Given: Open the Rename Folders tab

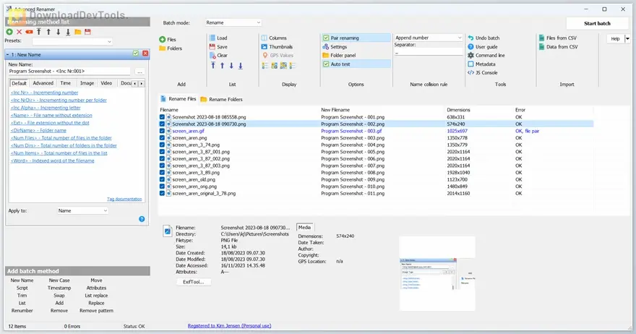Looking at the screenshot, I should point(221,99).
